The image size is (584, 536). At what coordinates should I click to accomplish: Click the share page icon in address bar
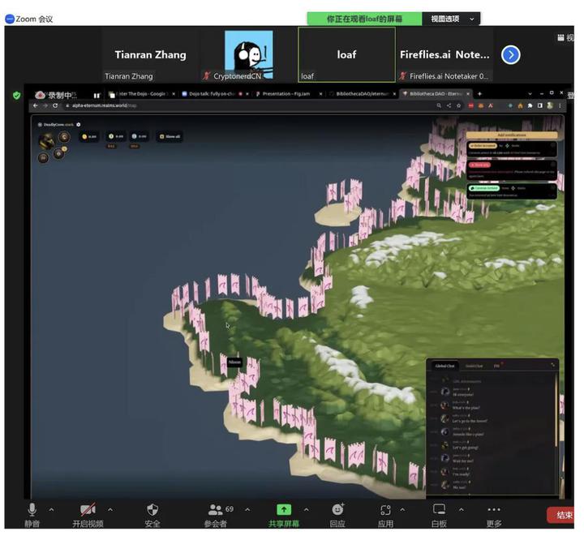[x=449, y=105]
